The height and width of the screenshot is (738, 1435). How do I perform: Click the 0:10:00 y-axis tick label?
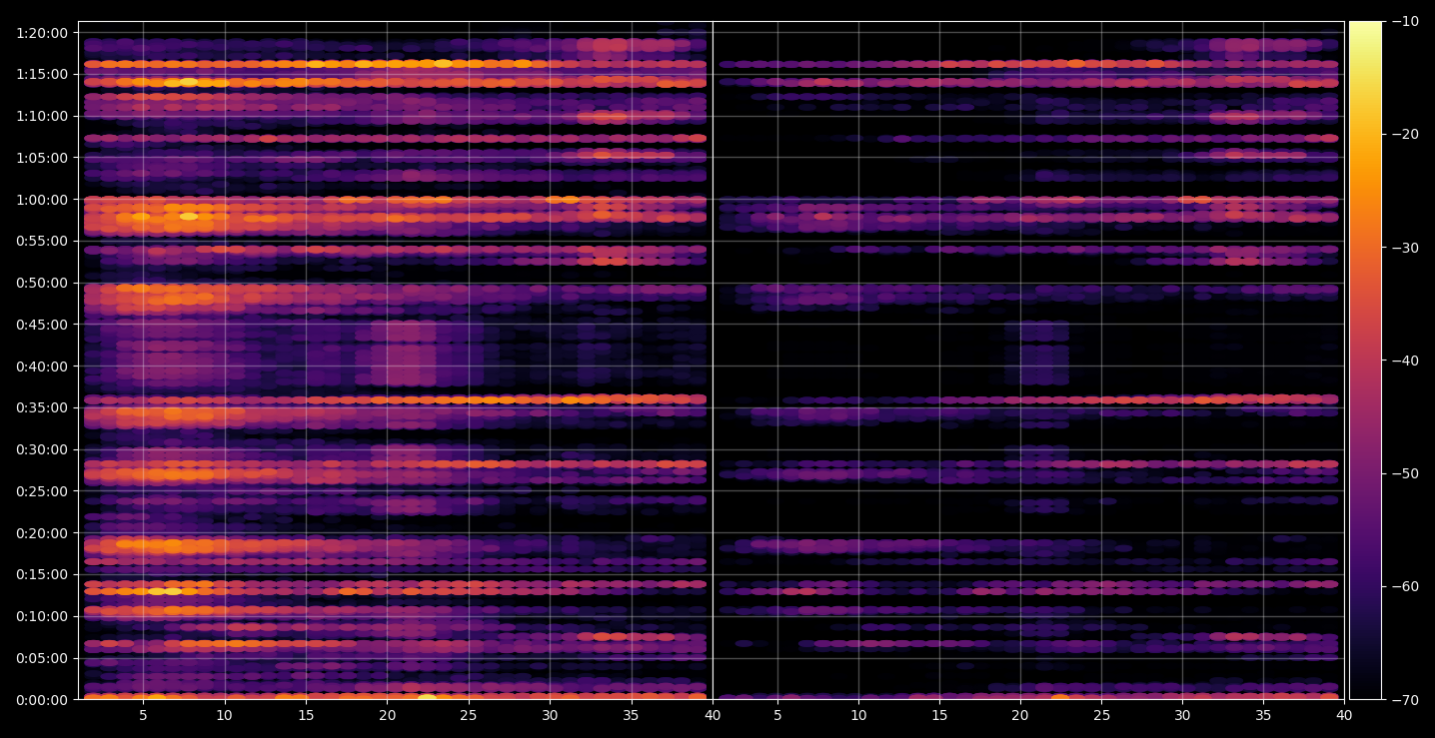point(42,616)
